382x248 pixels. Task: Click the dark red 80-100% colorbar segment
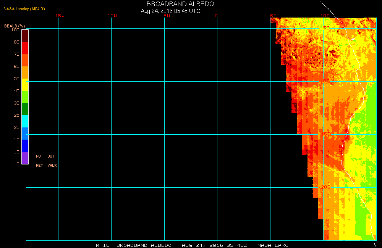click(x=25, y=35)
